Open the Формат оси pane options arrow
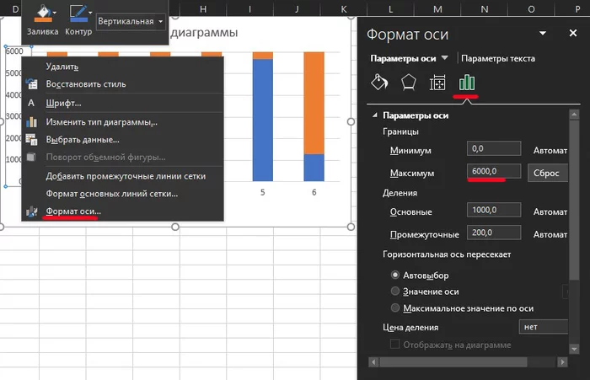 click(543, 33)
